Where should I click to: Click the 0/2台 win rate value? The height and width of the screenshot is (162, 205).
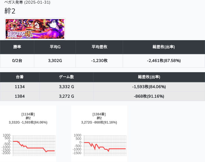17,61
